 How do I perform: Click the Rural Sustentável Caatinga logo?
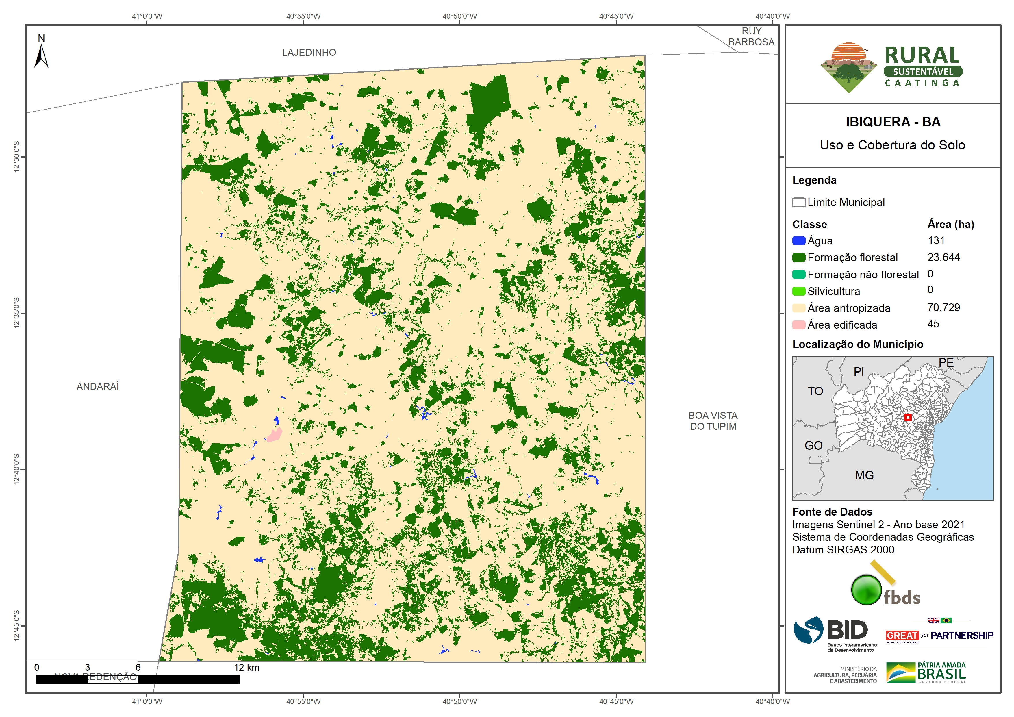point(891,67)
